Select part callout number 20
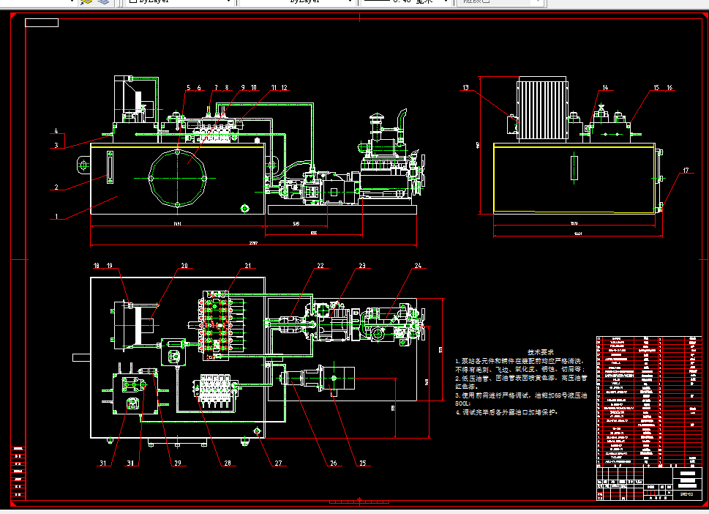 coord(184,266)
